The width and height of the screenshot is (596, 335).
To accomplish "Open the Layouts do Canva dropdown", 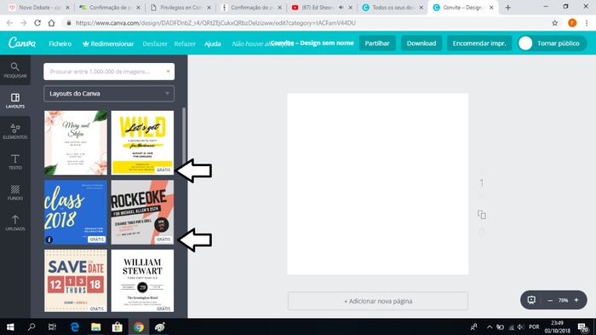I will (109, 94).
